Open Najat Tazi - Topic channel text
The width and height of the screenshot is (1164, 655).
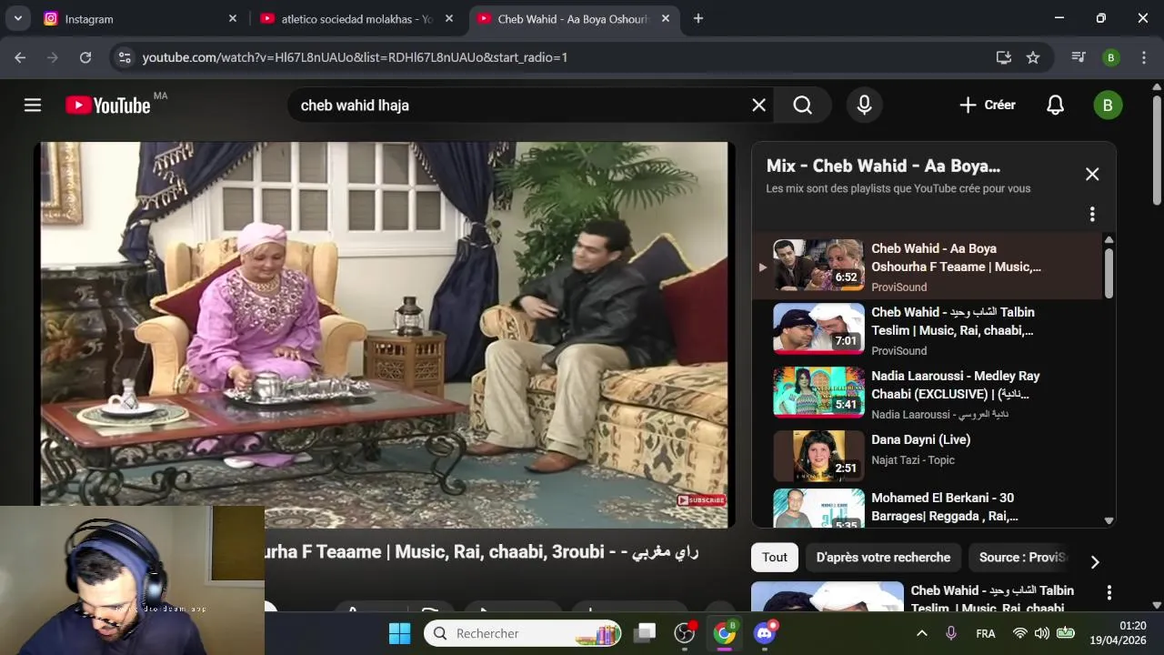[913, 460]
